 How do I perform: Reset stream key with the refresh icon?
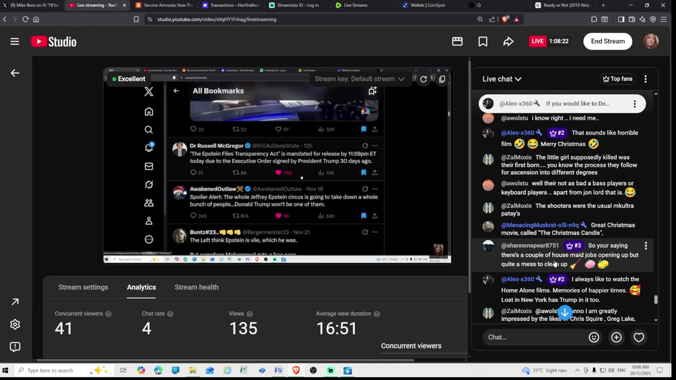tap(423, 79)
